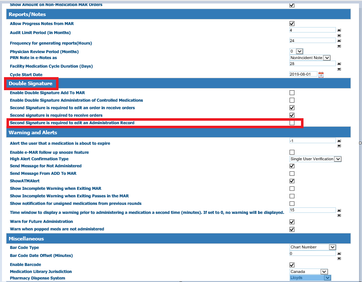Click up arrow for Frequency for generating reports
Viewport: 362px width, 282px height.
point(339,41)
